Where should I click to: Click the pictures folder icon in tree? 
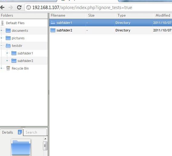coord(8,38)
